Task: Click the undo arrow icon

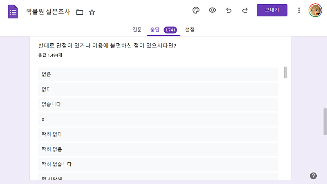Action: point(229,10)
